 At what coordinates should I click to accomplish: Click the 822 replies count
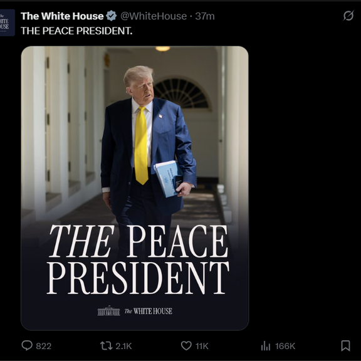click(x=44, y=346)
